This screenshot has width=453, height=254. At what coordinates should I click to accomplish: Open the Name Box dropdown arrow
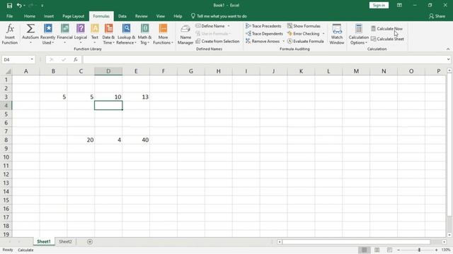pyautogui.click(x=32, y=59)
